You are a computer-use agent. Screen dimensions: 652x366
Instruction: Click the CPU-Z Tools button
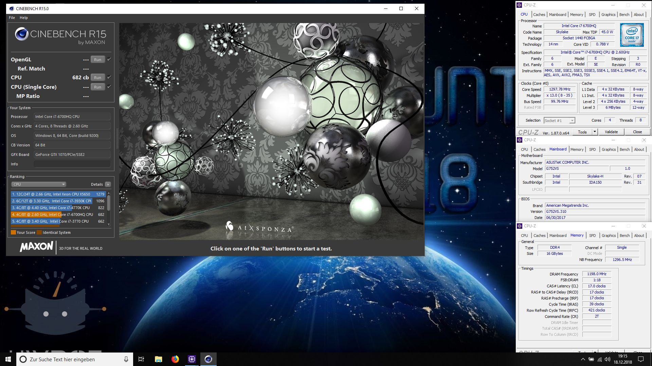click(x=582, y=132)
